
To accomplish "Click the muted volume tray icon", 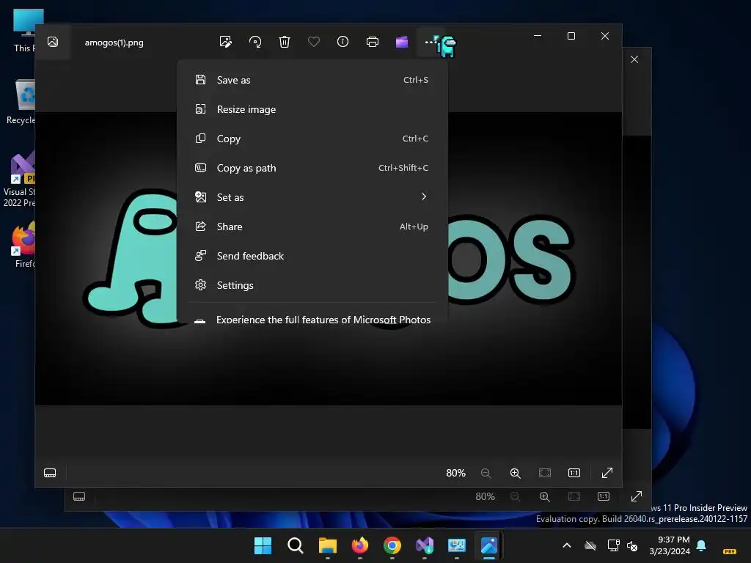I will pyautogui.click(x=632, y=545).
